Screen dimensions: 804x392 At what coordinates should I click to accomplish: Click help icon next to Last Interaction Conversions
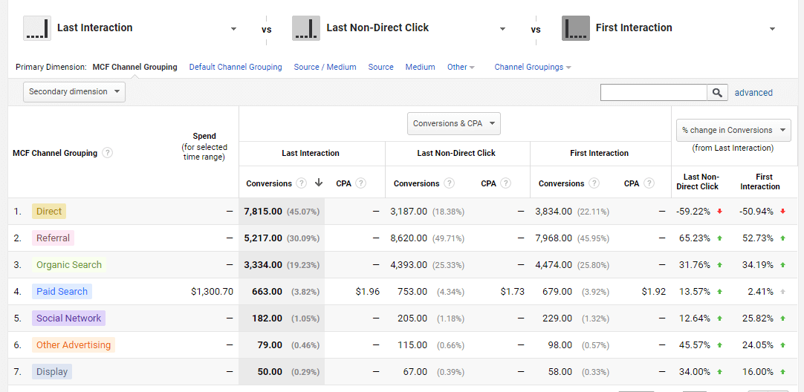point(301,183)
